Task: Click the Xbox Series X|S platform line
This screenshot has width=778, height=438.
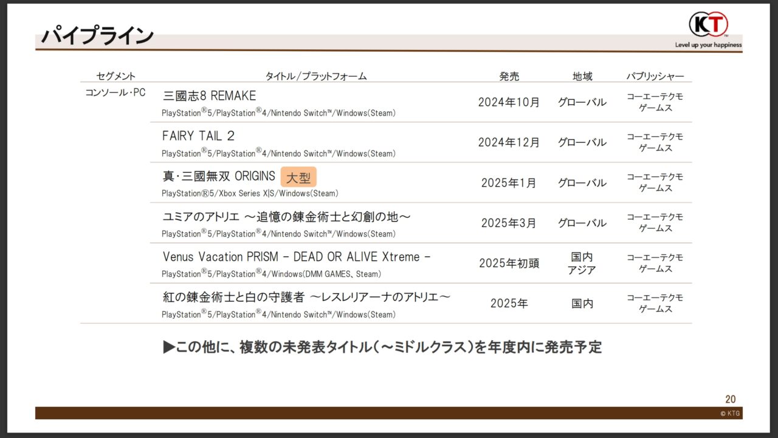Action: coord(250,193)
